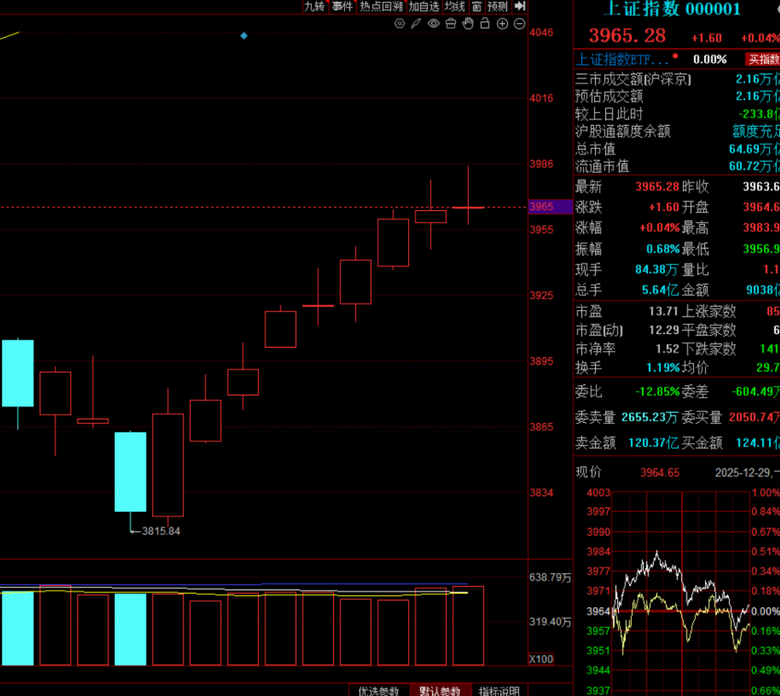Collapse panel with arrow-to-bar icon
This screenshot has height=696, width=780.
[519, 7]
